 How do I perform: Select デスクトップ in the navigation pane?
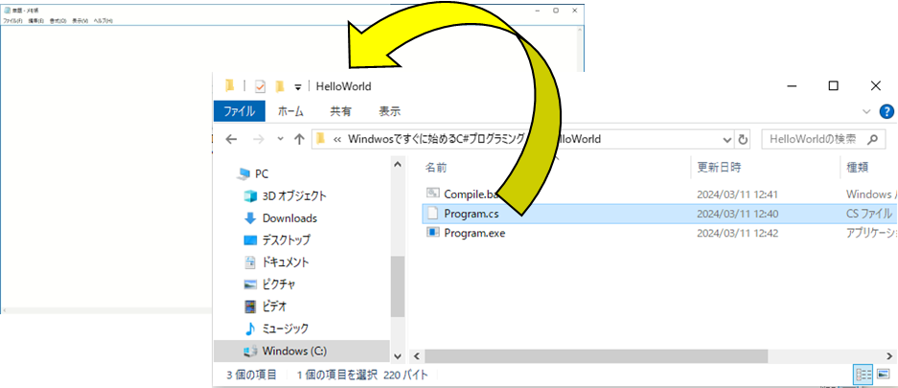coord(286,240)
